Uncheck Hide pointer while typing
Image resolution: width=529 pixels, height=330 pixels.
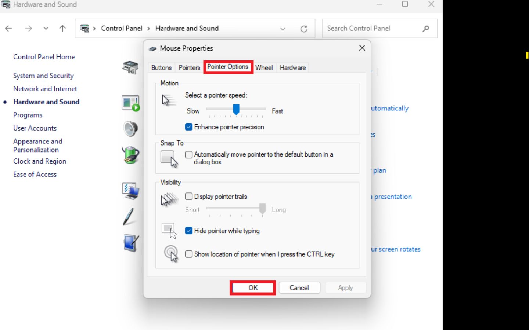point(189,231)
